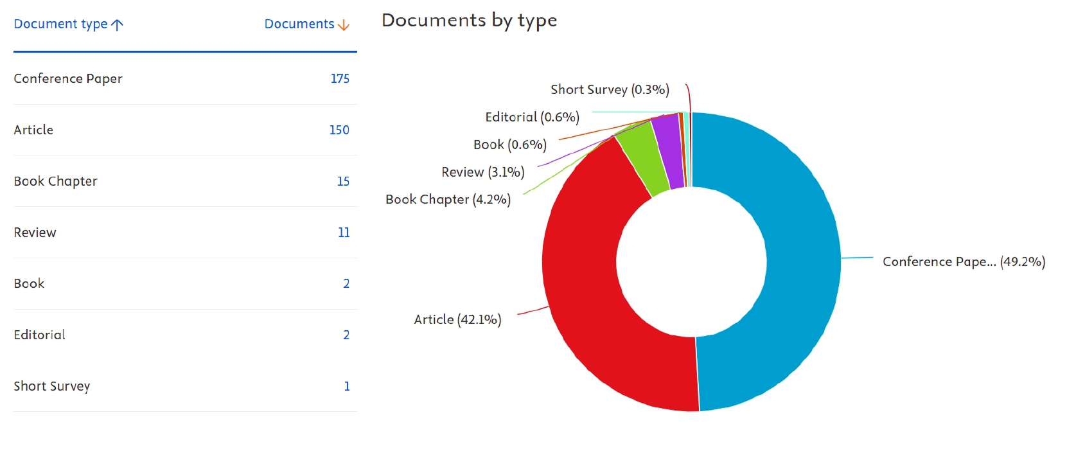Sort table by Document type header
Image resolution: width=1067 pixels, height=469 pixels.
coord(60,24)
